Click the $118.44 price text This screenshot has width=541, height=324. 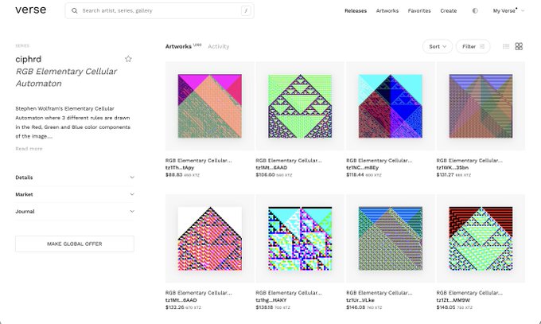[x=356, y=175]
